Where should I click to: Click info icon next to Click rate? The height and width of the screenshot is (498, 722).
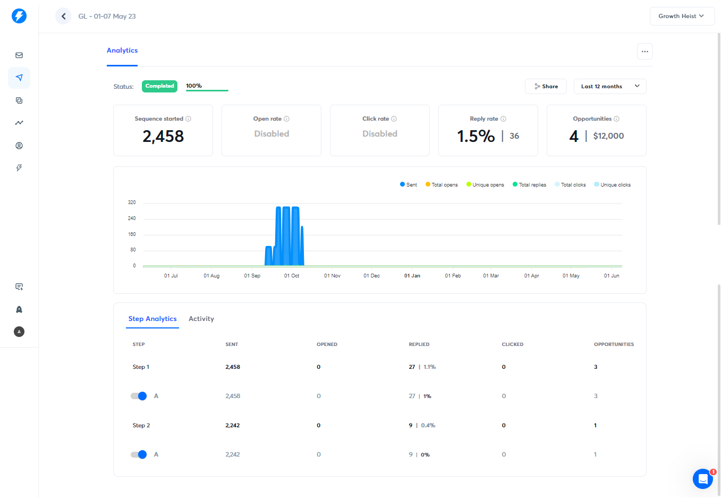394,119
